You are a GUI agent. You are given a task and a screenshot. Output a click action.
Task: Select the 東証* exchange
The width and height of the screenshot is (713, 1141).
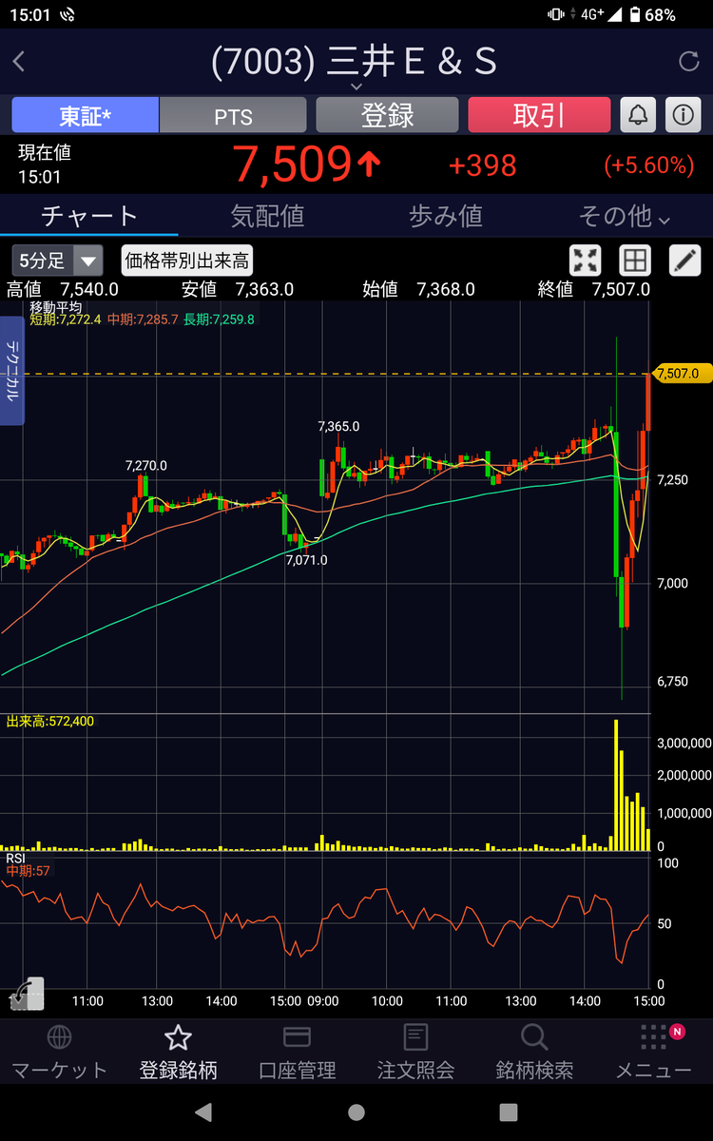click(86, 115)
